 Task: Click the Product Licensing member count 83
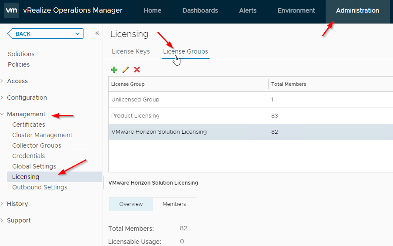click(274, 116)
